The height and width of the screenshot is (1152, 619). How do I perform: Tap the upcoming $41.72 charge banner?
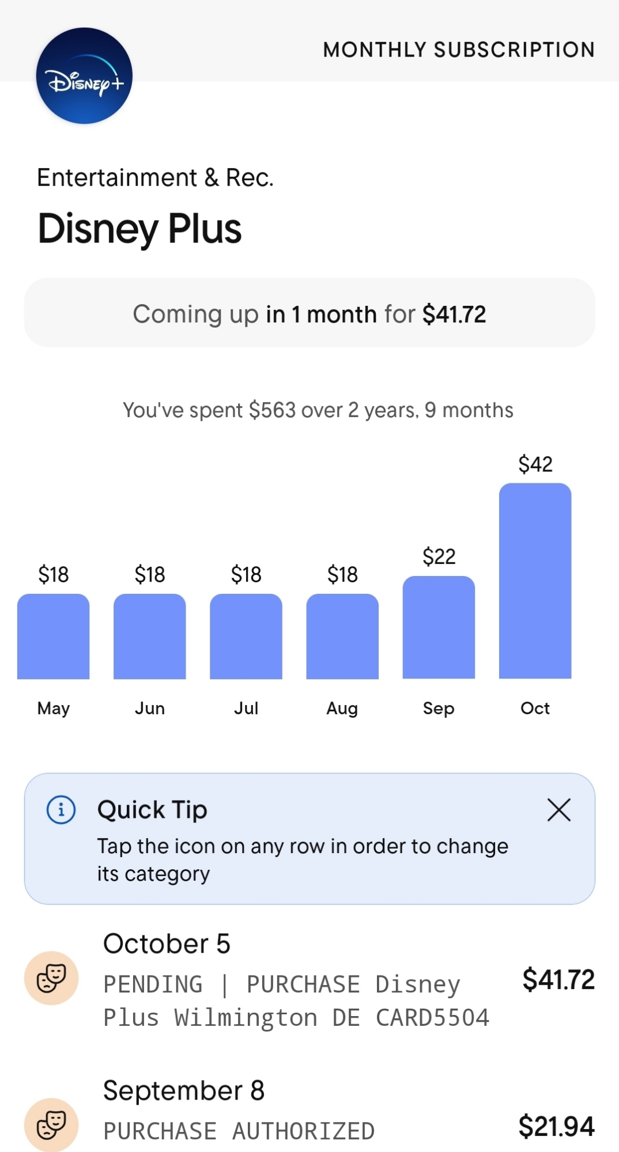[x=309, y=313]
